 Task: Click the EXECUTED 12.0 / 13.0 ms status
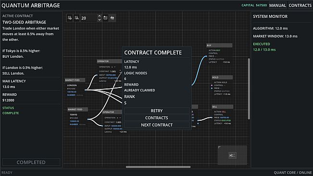click(x=264, y=47)
